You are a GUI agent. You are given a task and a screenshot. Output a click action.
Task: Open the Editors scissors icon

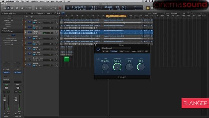pyautogui.click(x=30, y=8)
